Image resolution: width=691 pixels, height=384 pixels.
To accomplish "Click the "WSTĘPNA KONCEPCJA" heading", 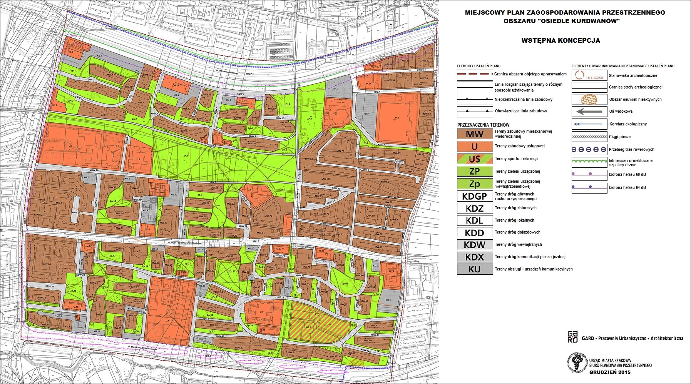I will tap(560, 40).
